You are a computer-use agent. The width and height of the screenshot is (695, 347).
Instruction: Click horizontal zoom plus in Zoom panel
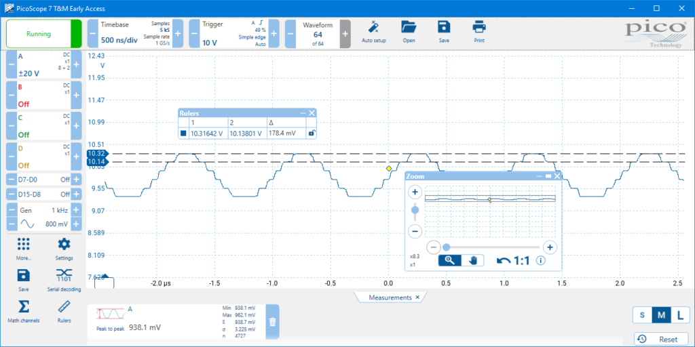click(x=550, y=247)
